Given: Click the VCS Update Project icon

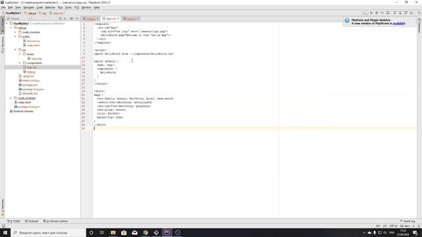Looking at the screenshot, I should (394, 13).
